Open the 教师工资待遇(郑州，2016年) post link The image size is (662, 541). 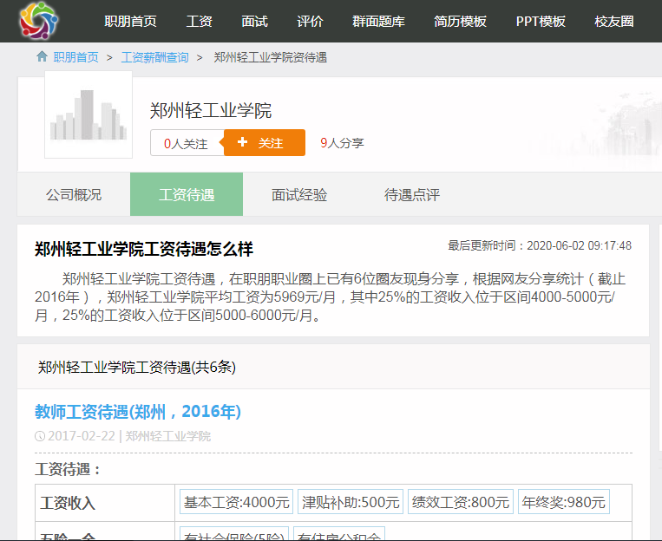138,412
